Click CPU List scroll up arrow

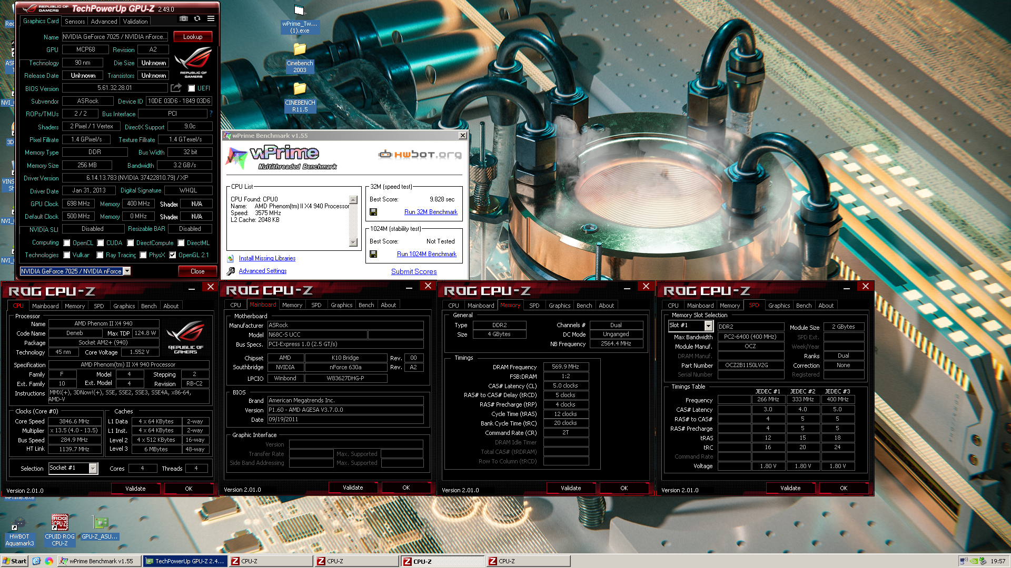pyautogui.click(x=353, y=200)
